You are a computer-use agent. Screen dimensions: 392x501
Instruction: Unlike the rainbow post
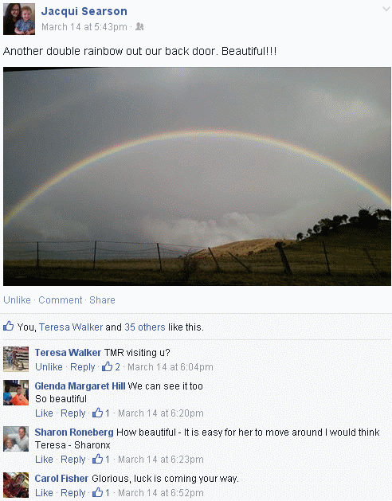point(17,300)
